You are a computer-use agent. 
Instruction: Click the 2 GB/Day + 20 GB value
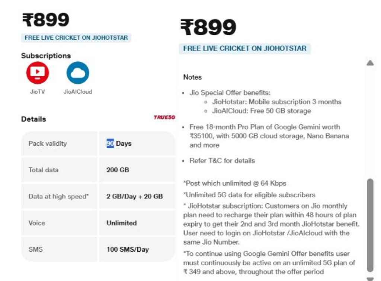[x=134, y=196]
